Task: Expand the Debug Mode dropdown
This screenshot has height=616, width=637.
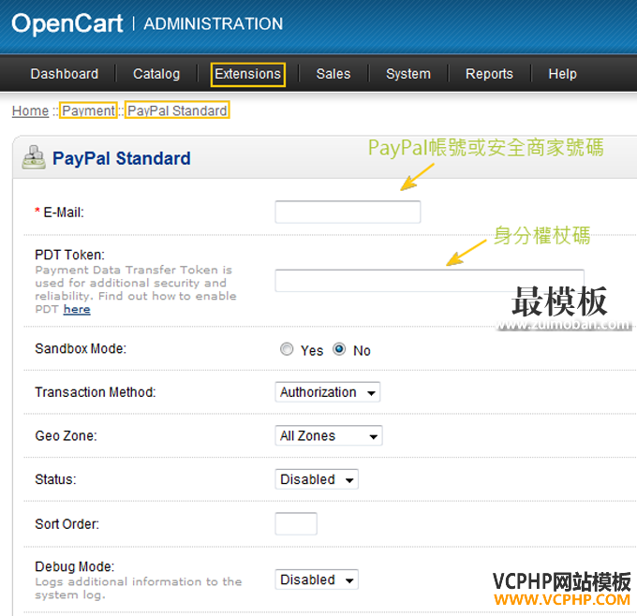Action: pos(317,579)
